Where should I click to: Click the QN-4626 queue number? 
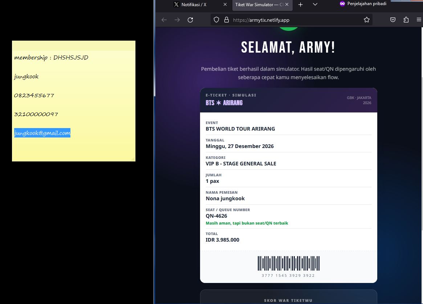(216, 216)
